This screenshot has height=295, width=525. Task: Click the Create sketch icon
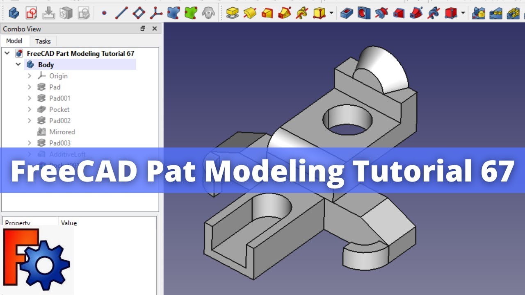[31, 13]
